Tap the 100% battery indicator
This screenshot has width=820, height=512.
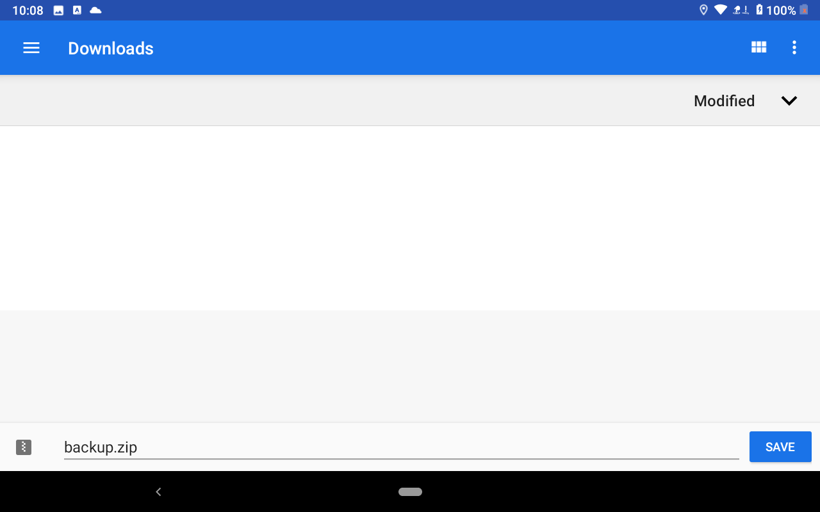780,10
